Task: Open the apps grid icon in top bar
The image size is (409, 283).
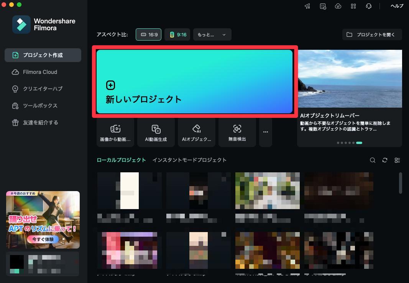Action: coord(353,6)
